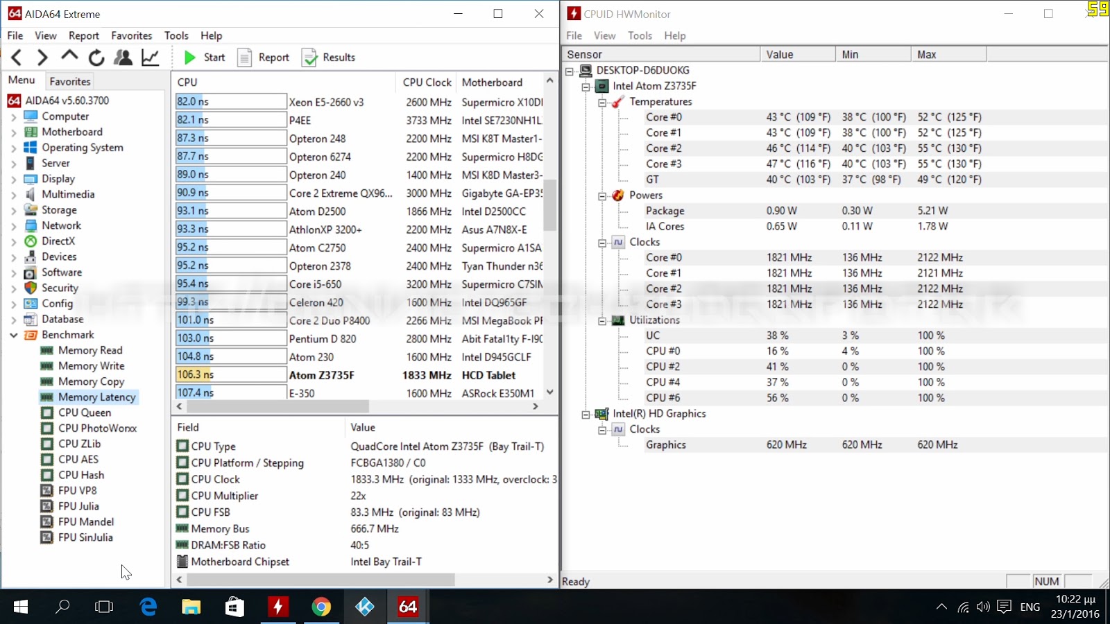Viewport: 1110px width, 624px height.
Task: Start the benchmark with the green play icon
Action: (x=189, y=58)
